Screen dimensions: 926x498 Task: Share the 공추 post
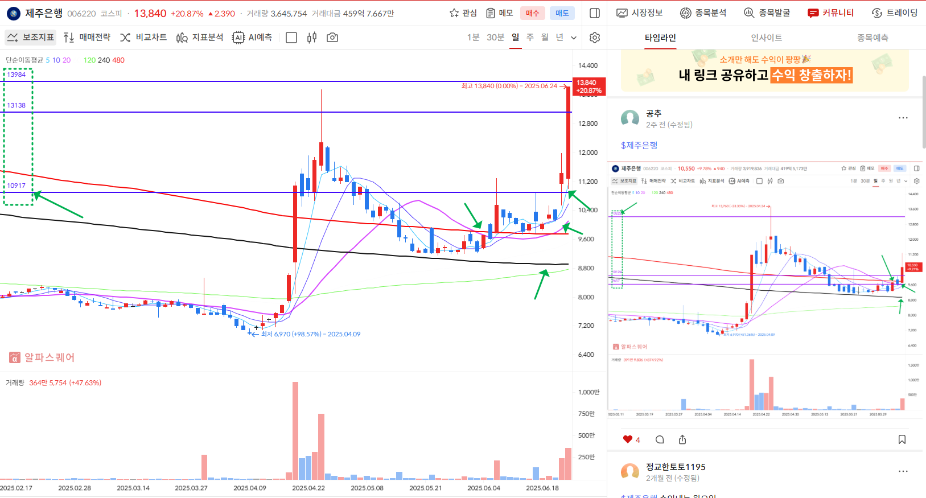682,439
